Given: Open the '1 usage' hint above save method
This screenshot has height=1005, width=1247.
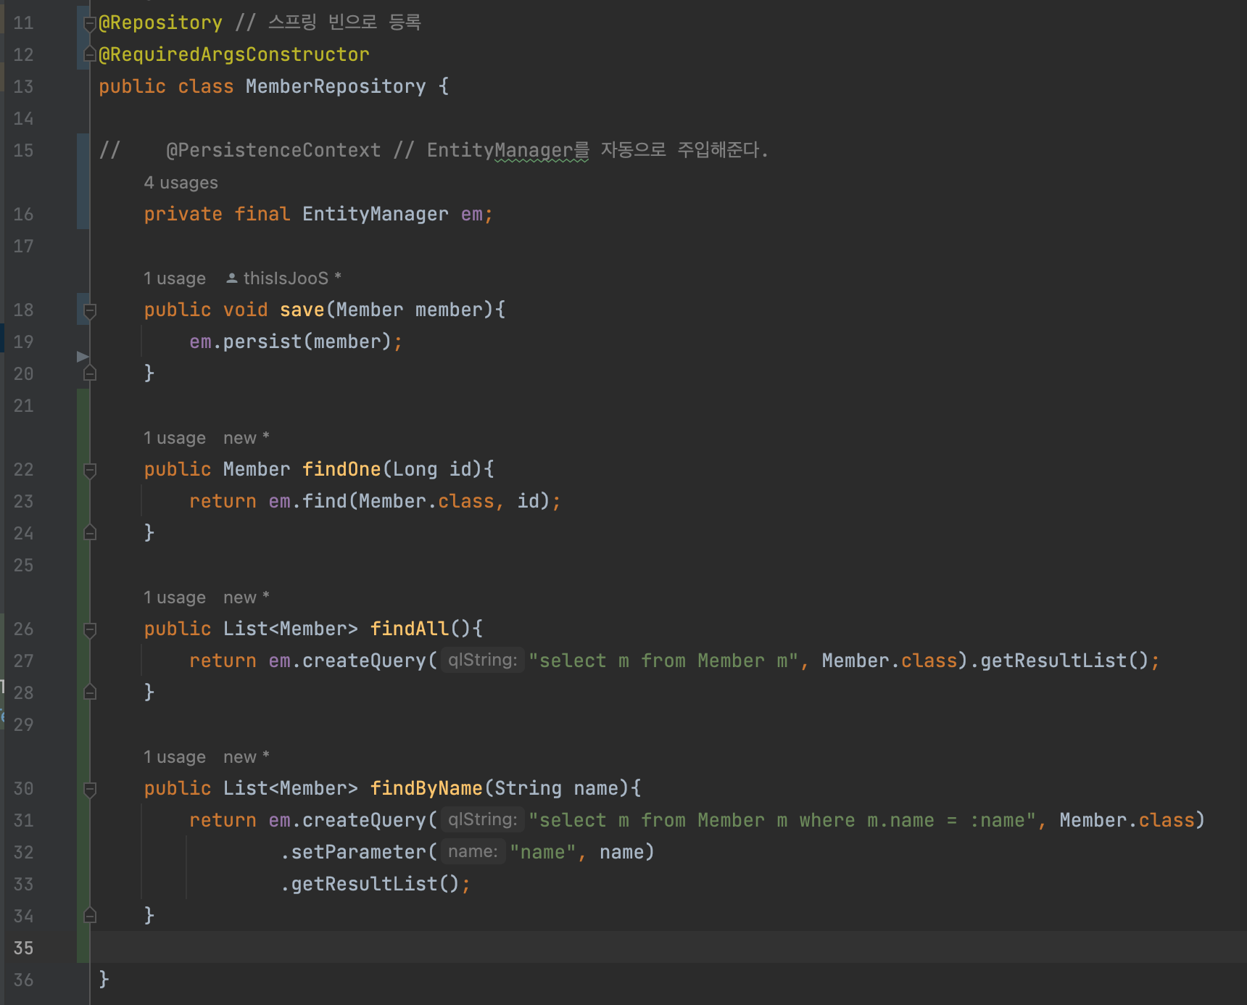Looking at the screenshot, I should click(x=175, y=278).
